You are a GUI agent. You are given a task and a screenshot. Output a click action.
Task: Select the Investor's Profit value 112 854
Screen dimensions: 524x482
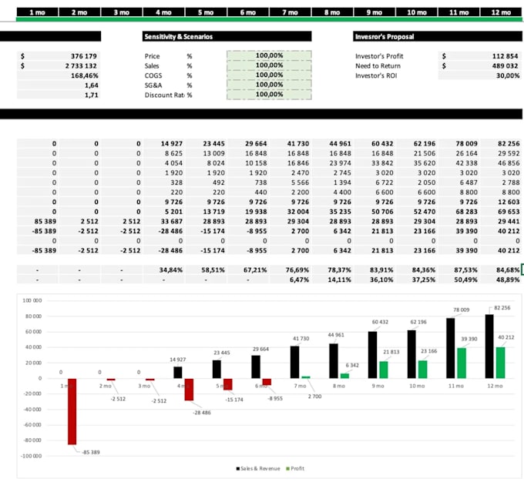[x=480, y=56]
